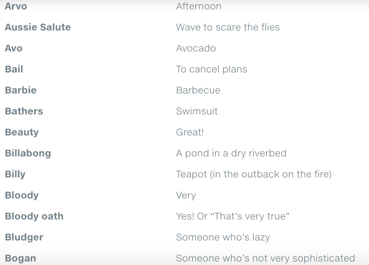Click the word "Avo"
The height and width of the screenshot is (265, 369).
click(x=14, y=48)
